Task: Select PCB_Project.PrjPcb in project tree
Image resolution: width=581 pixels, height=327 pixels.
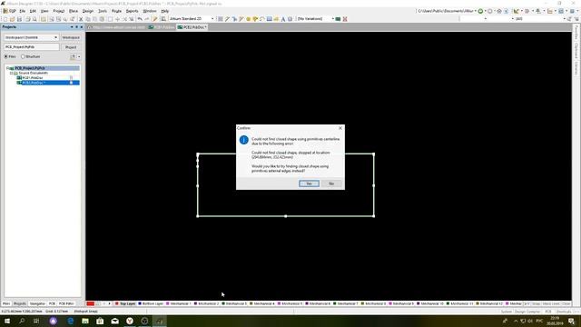Action: pyautogui.click(x=30, y=68)
